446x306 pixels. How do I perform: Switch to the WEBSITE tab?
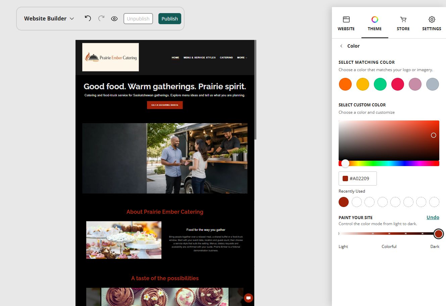pyautogui.click(x=346, y=23)
